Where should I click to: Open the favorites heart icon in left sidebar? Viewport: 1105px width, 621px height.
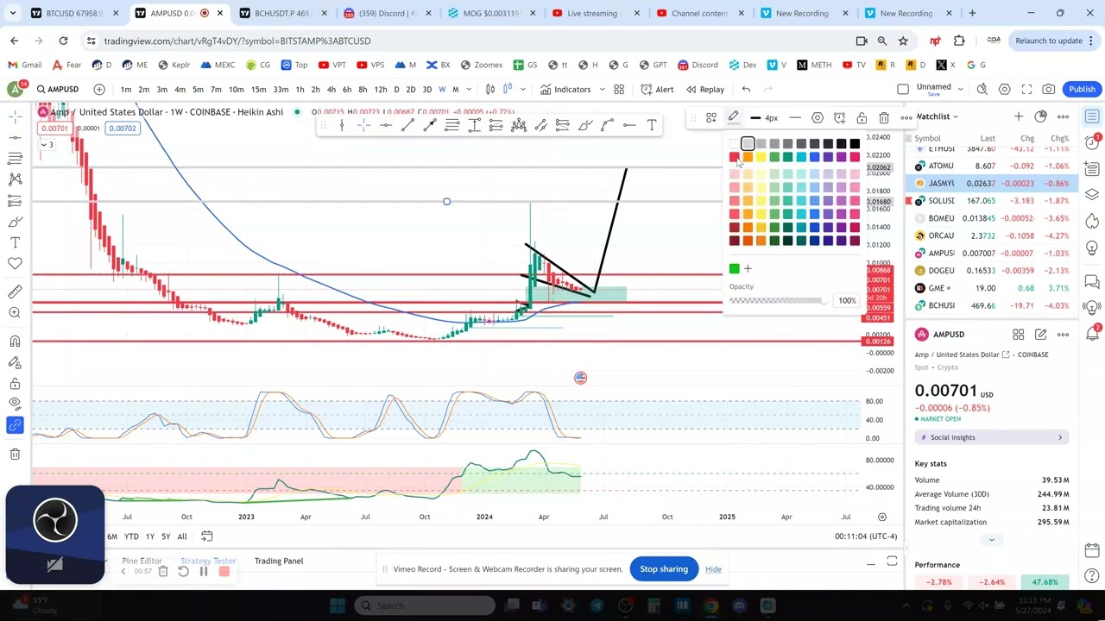point(15,264)
